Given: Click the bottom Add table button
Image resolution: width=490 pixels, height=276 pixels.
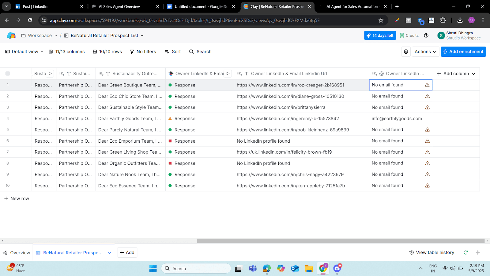Looking at the screenshot, I should (x=127, y=252).
